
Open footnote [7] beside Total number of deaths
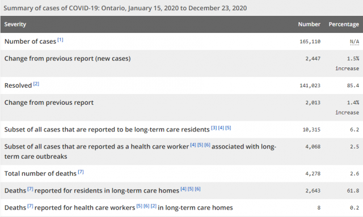coord(81,172)
